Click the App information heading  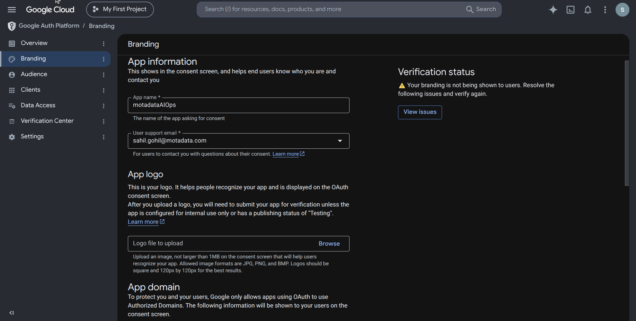162,62
